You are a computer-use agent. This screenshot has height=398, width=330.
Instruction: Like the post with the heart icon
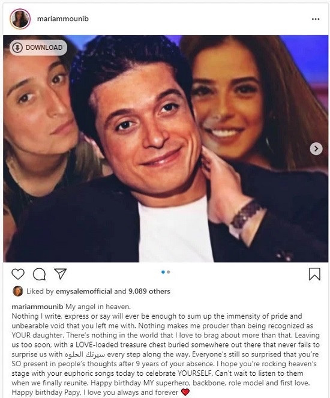(x=18, y=274)
